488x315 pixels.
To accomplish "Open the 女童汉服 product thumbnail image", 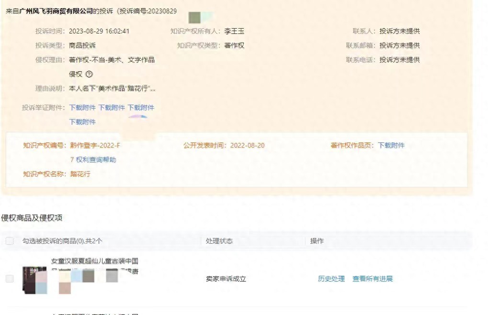I will 34,280.
